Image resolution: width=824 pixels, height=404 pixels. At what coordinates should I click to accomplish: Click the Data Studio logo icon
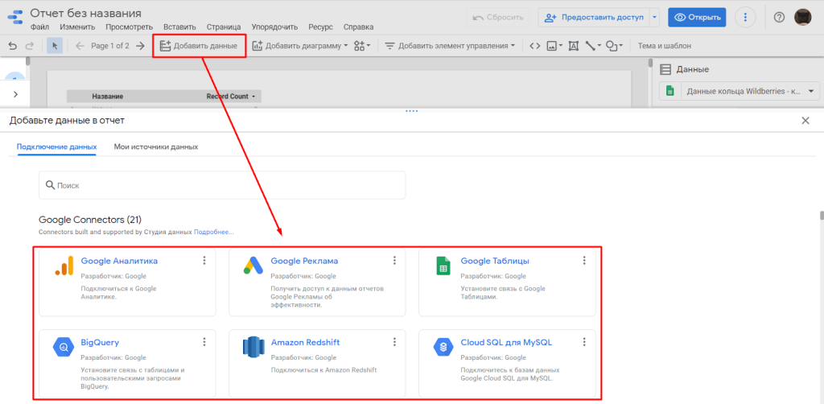coord(15,16)
